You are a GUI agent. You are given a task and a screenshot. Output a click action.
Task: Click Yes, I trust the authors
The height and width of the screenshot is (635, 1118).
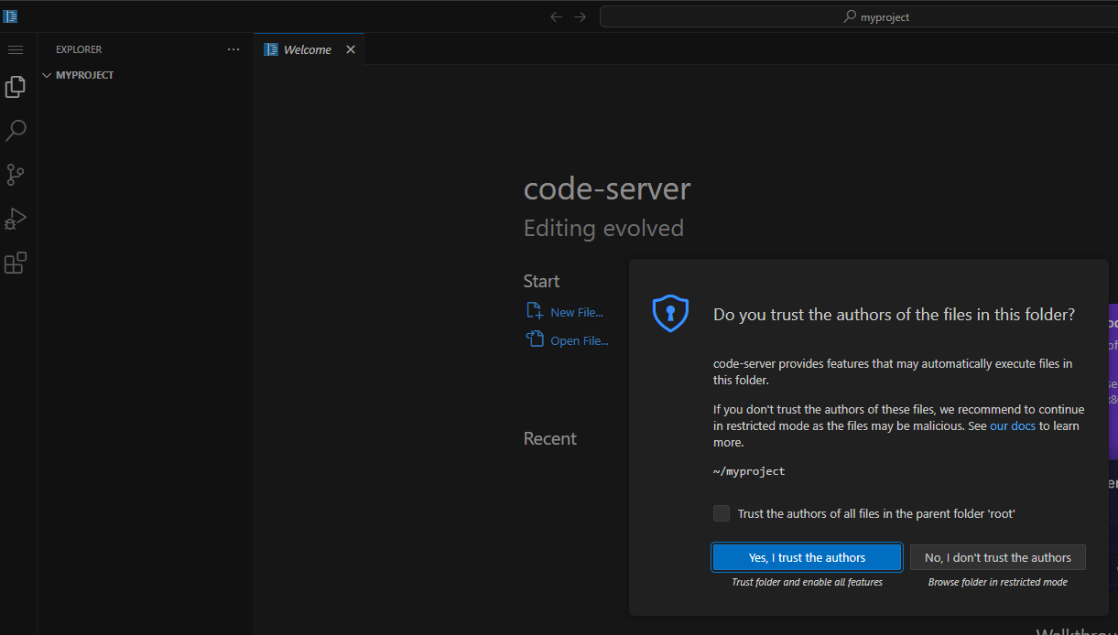807,557
